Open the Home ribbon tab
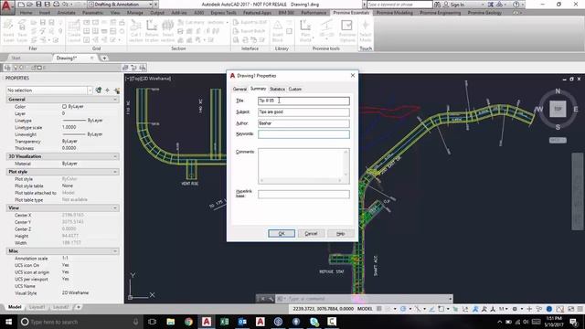This screenshot has width=585, height=329. (27, 13)
